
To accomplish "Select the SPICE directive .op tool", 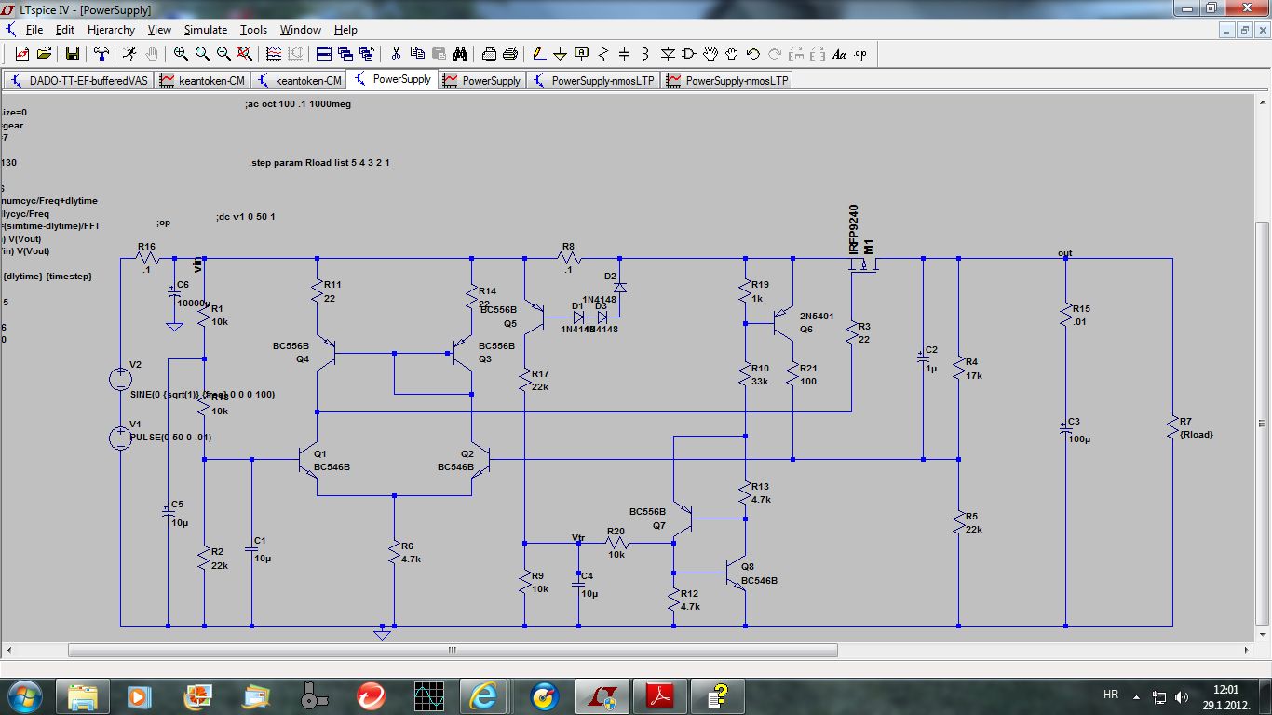I will tap(860, 54).
